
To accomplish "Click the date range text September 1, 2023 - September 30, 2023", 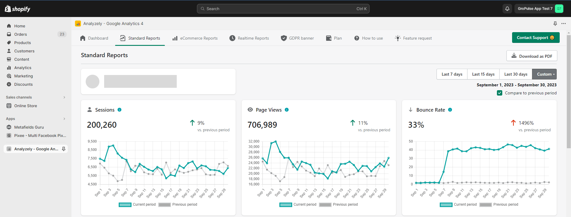I will (x=517, y=85).
